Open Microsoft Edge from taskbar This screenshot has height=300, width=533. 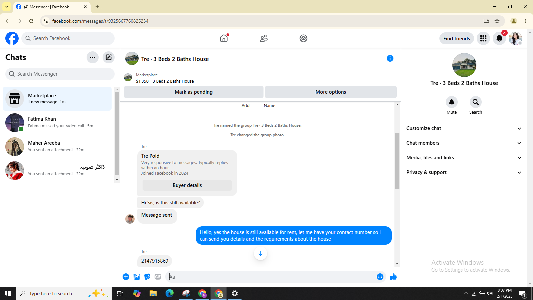coord(170,293)
